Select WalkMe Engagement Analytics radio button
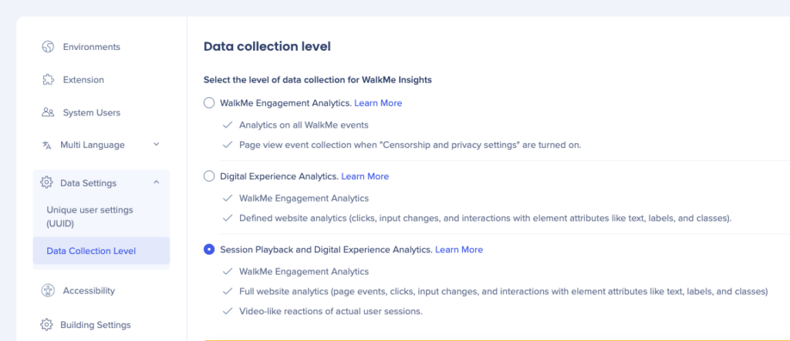790x341 pixels. [209, 103]
